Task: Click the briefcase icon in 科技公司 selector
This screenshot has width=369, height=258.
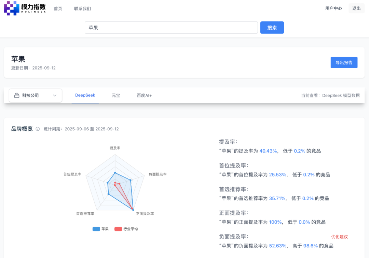Action: pyautogui.click(x=17, y=96)
